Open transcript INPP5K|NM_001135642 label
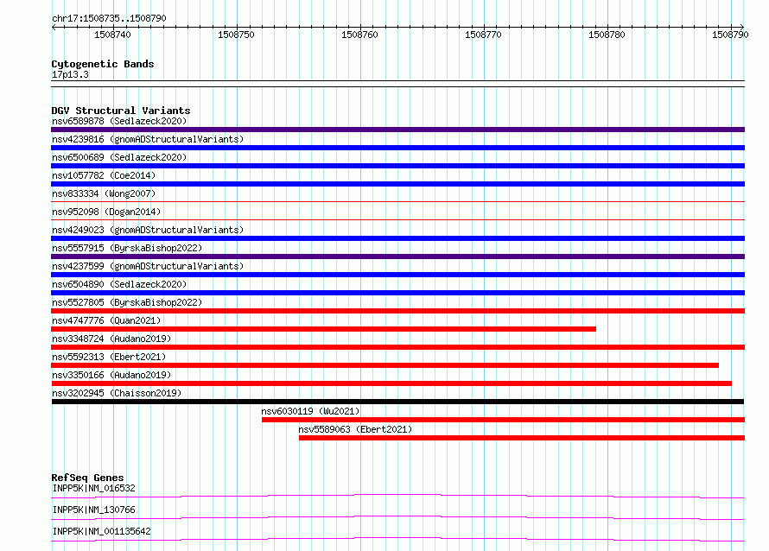Image resolution: width=769 pixels, height=551 pixels. 101,531
